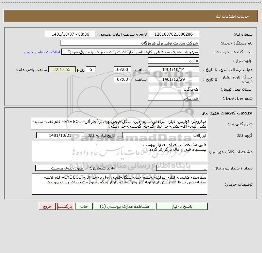262x253 pixels.
Task: Click the label استان محل تحویل
Action: click(x=236, y=90)
